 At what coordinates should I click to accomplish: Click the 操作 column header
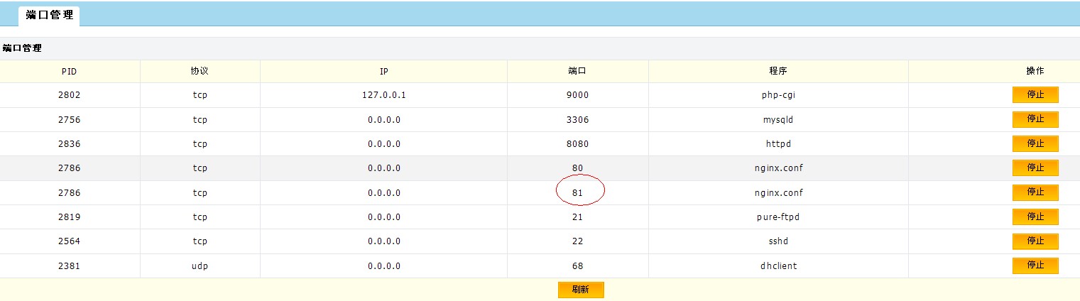click(x=1035, y=71)
